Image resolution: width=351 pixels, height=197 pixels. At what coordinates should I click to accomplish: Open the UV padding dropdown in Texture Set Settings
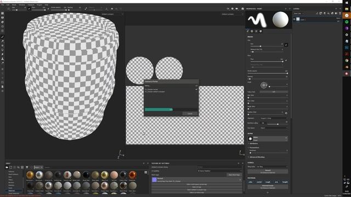pyautogui.click(x=219, y=171)
